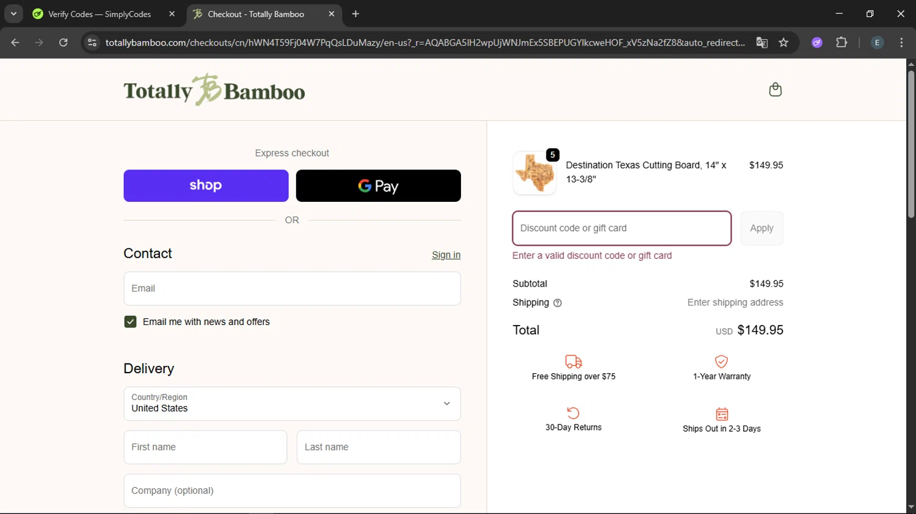The width and height of the screenshot is (916, 514).
Task: Click the Totally Bamboo logo
Action: (x=214, y=90)
